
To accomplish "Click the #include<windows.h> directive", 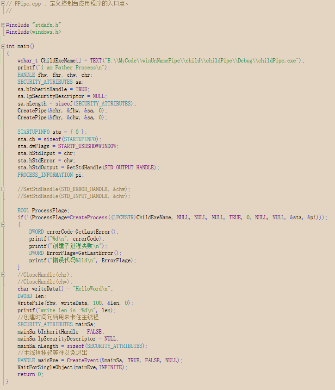I will pos(33,32).
